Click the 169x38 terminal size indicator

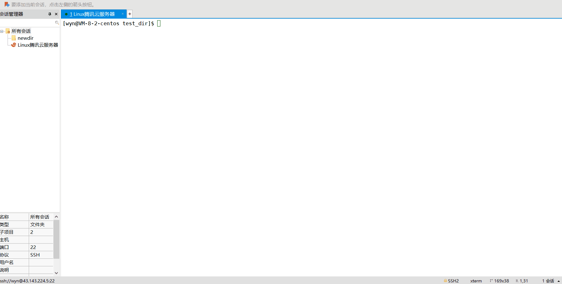(501, 281)
